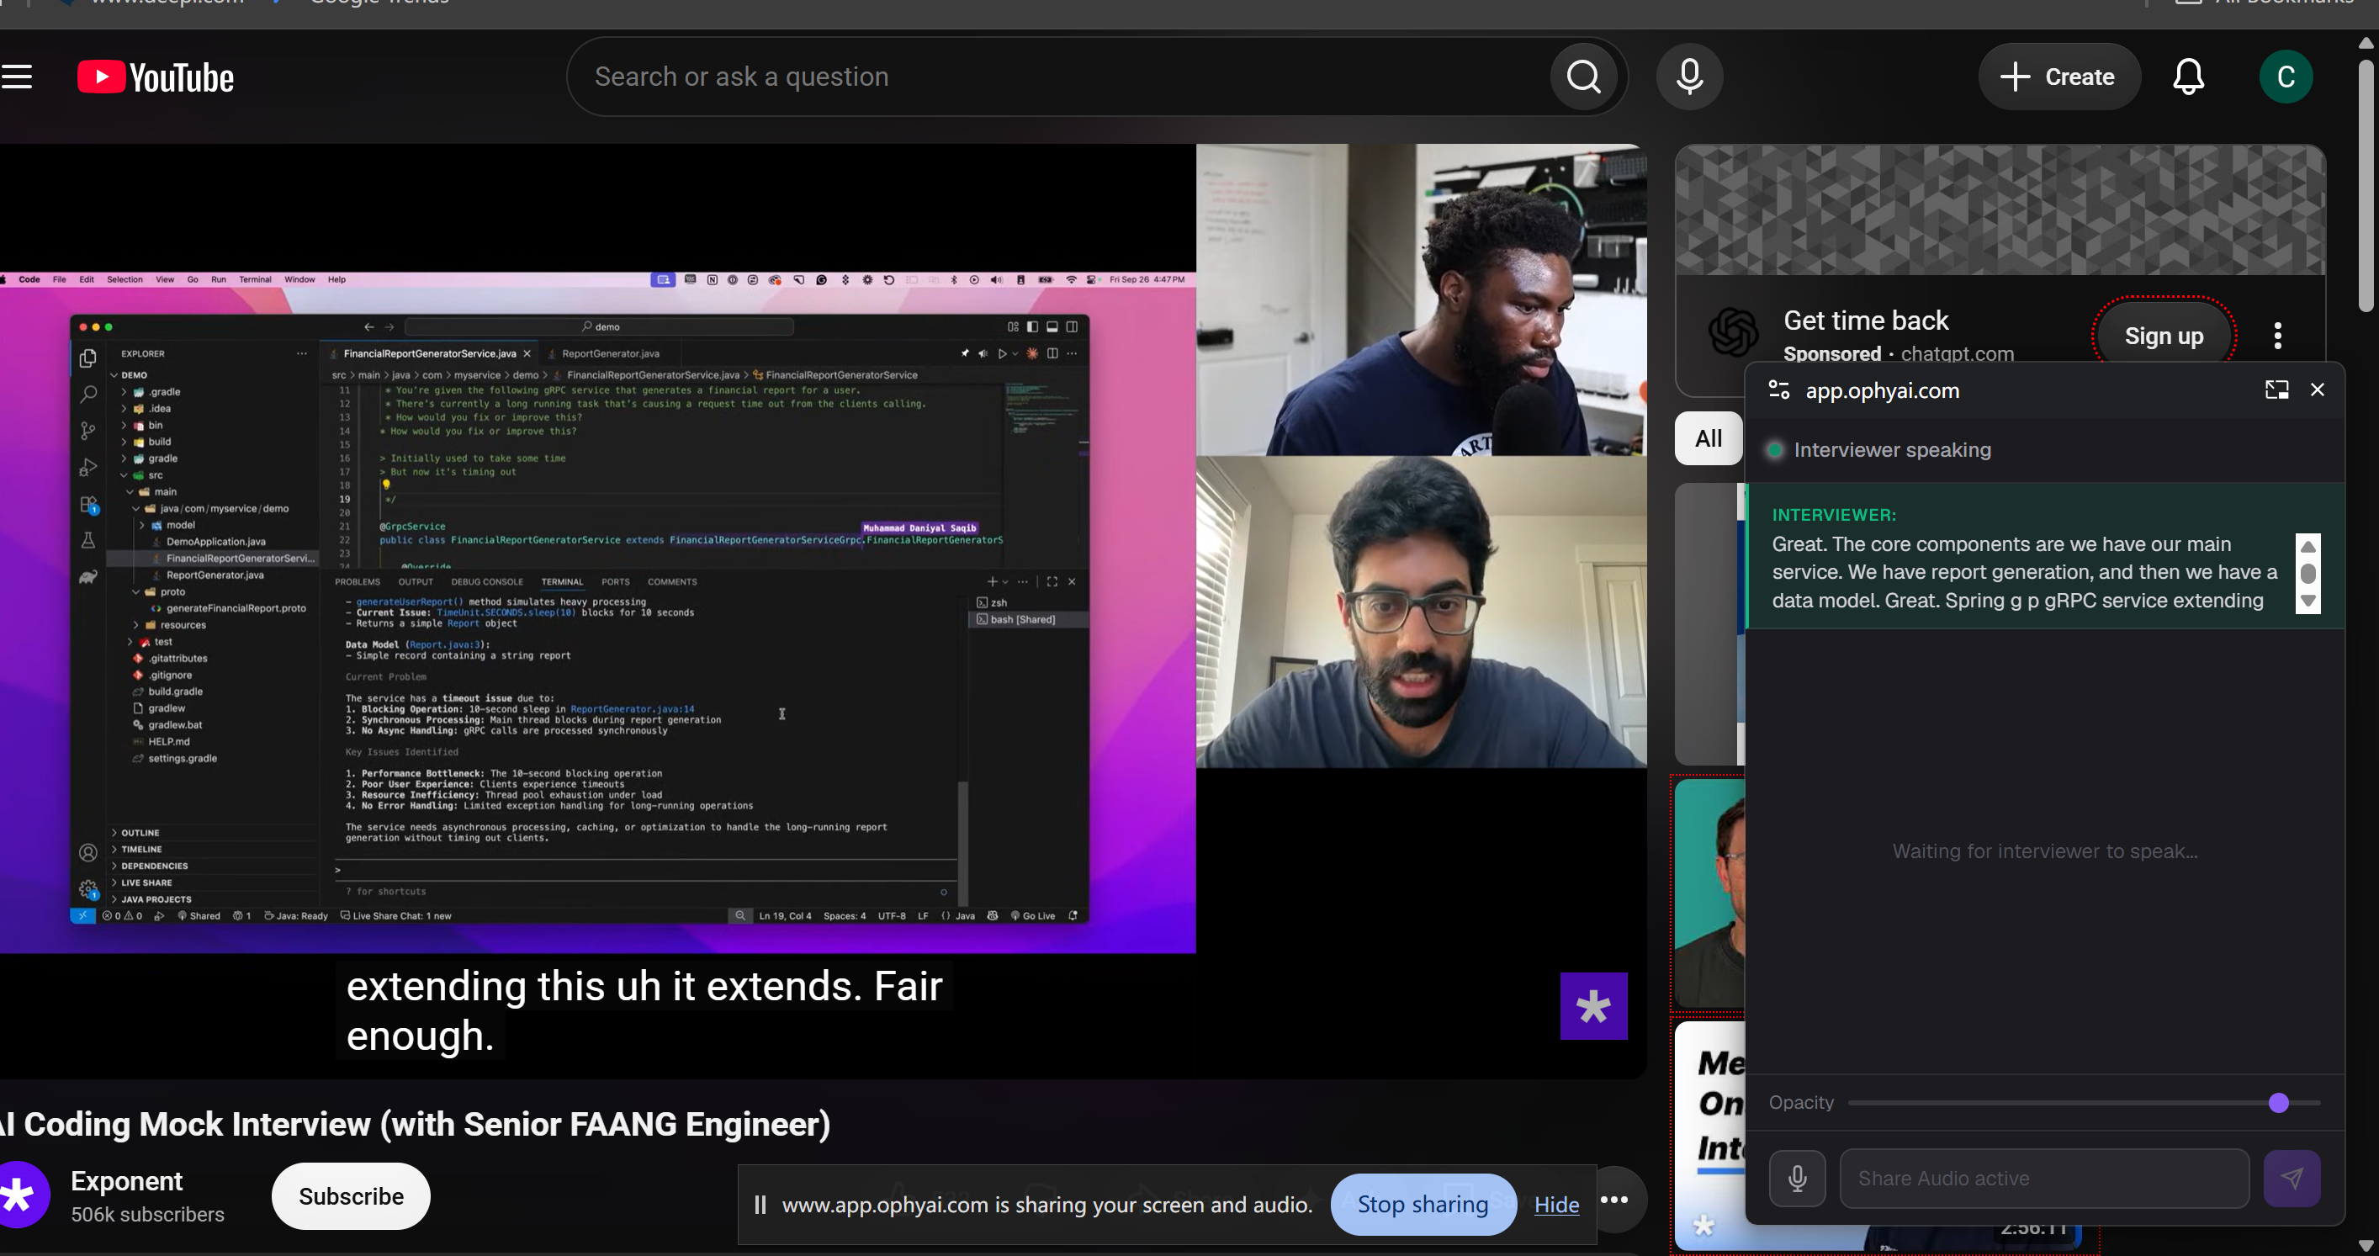
Task: Go to the YouTube home logo
Action: point(155,77)
